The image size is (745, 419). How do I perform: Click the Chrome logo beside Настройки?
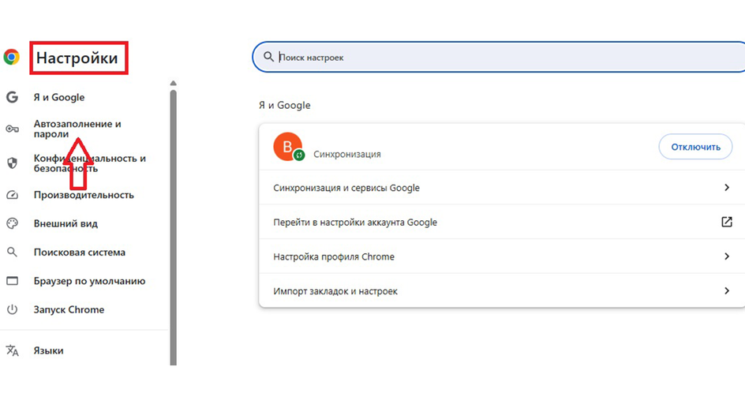pyautogui.click(x=11, y=57)
